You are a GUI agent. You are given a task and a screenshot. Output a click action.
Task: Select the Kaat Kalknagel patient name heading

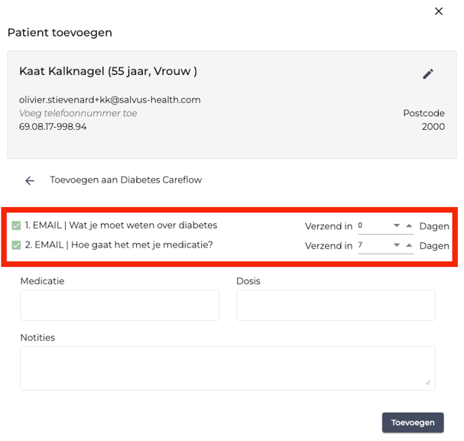click(108, 71)
